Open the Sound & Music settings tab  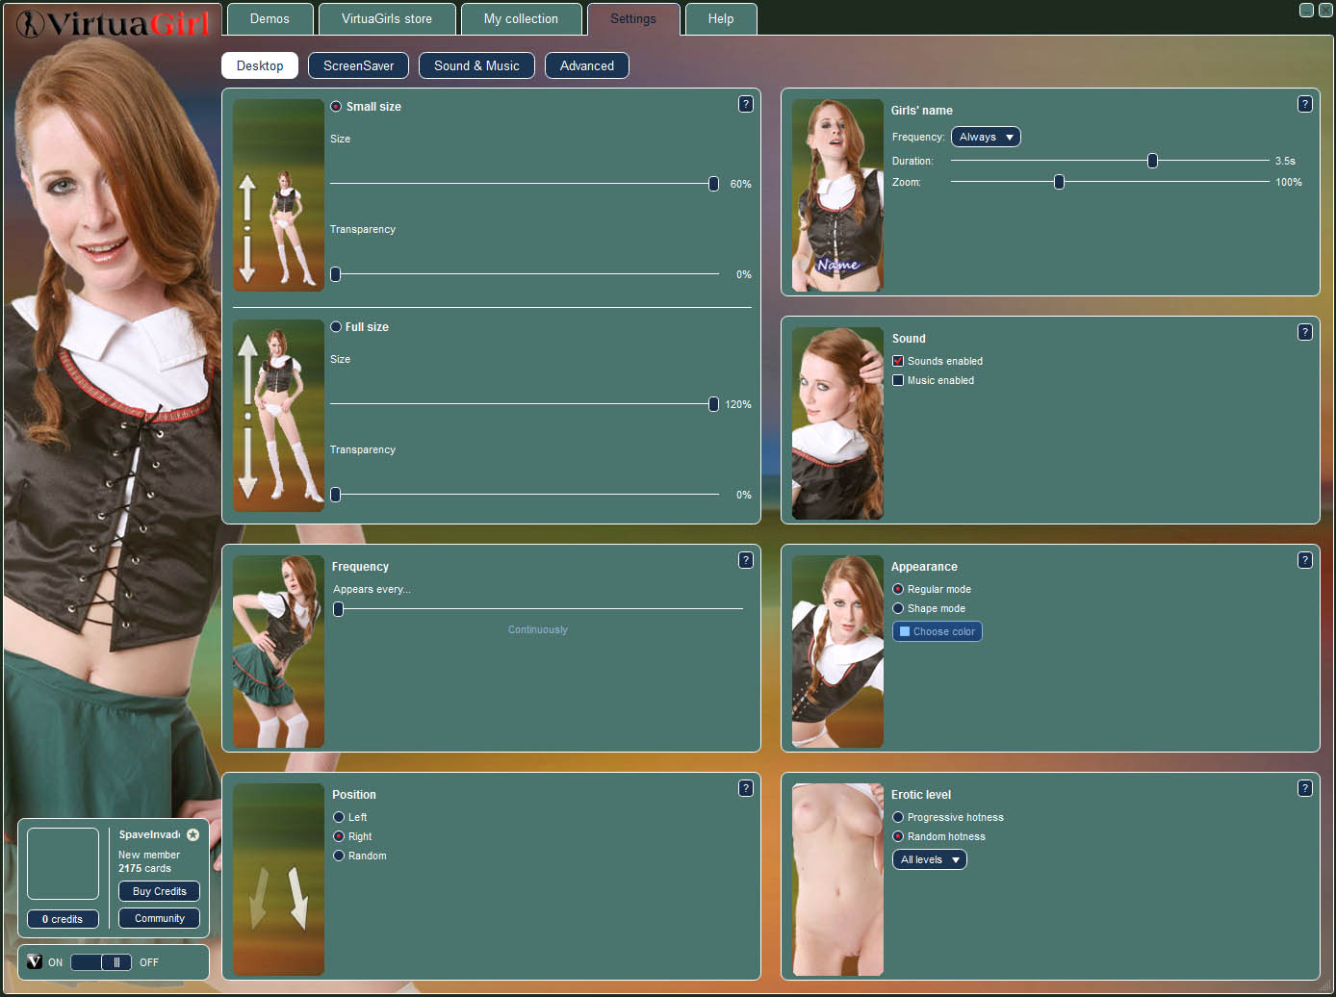tap(476, 65)
